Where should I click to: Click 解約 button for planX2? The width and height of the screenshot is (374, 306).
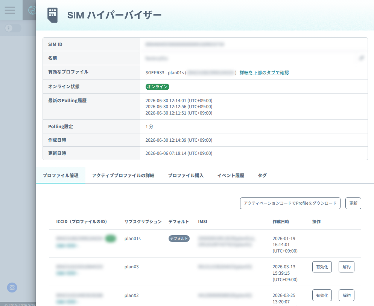coord(346,295)
